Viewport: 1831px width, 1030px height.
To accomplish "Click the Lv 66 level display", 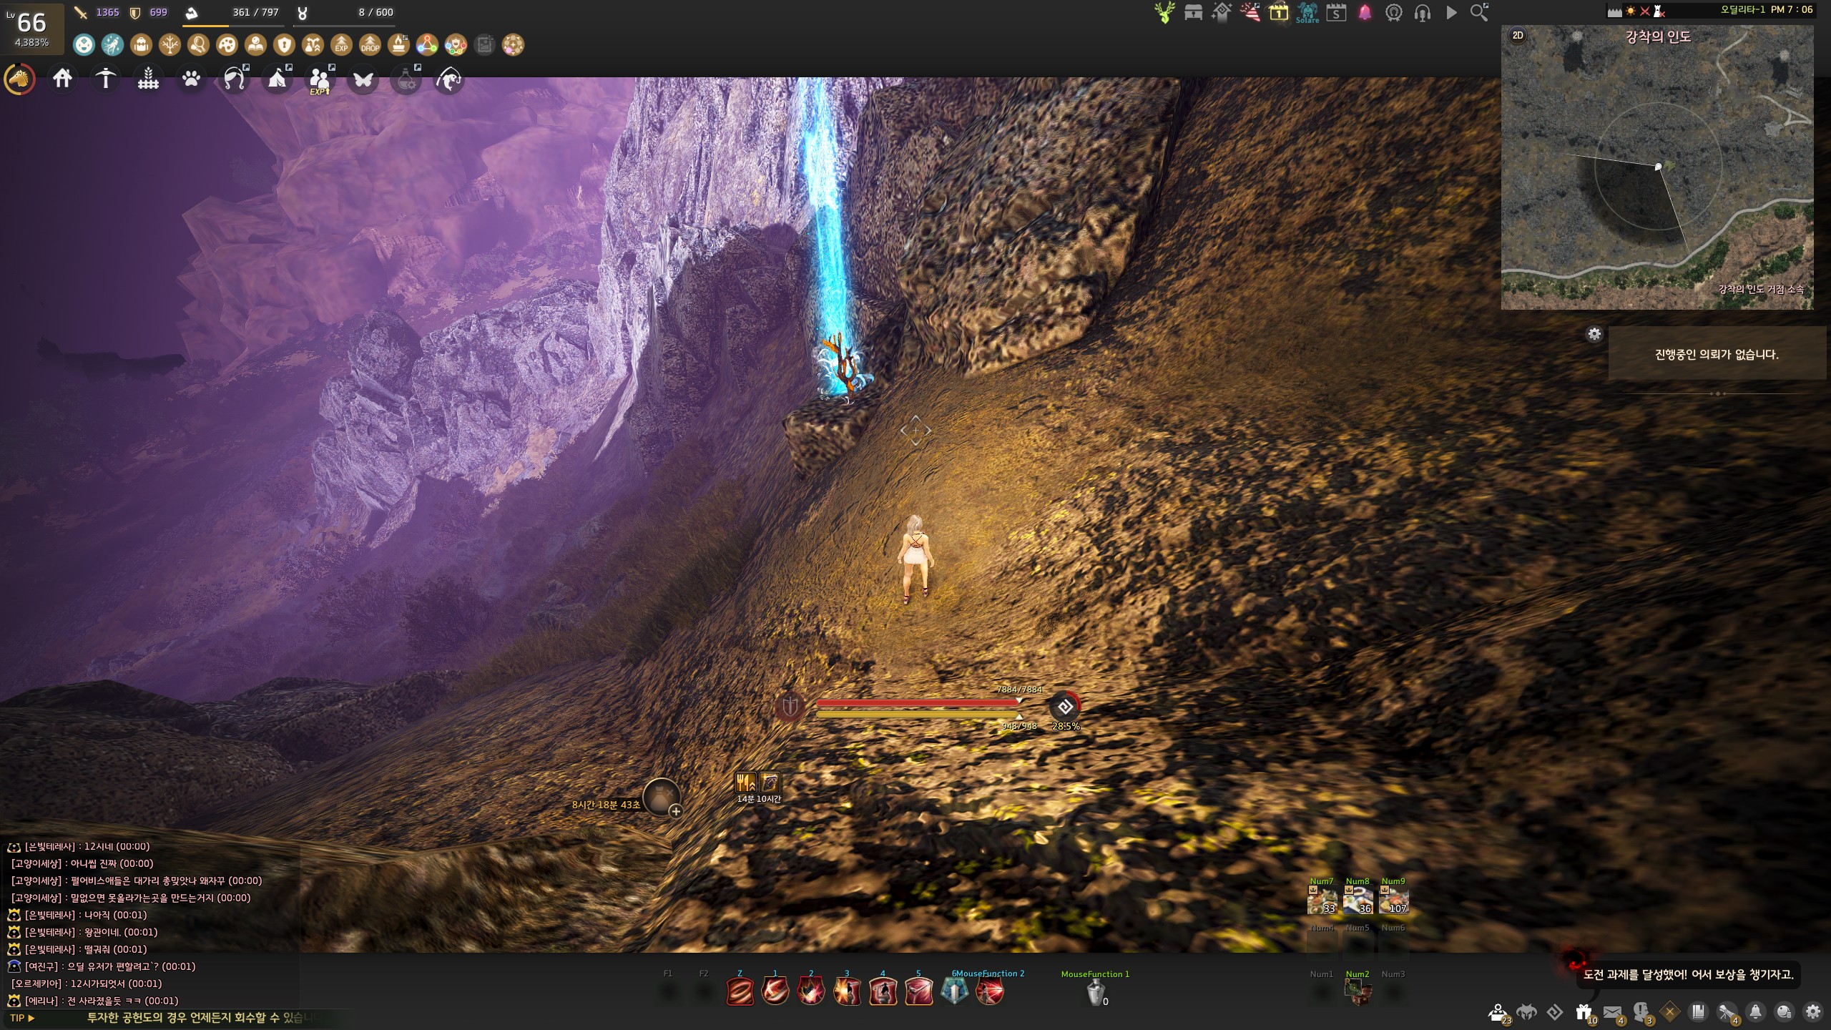I will point(32,29).
